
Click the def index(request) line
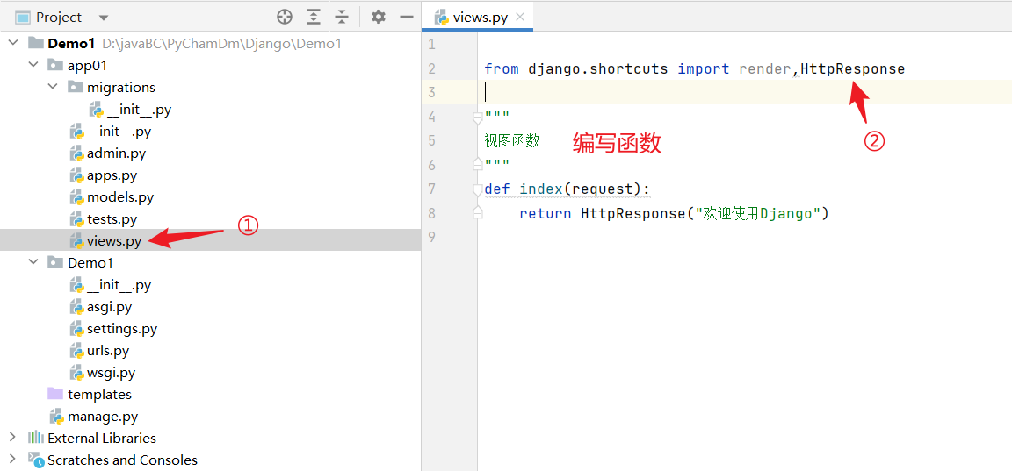(x=567, y=189)
